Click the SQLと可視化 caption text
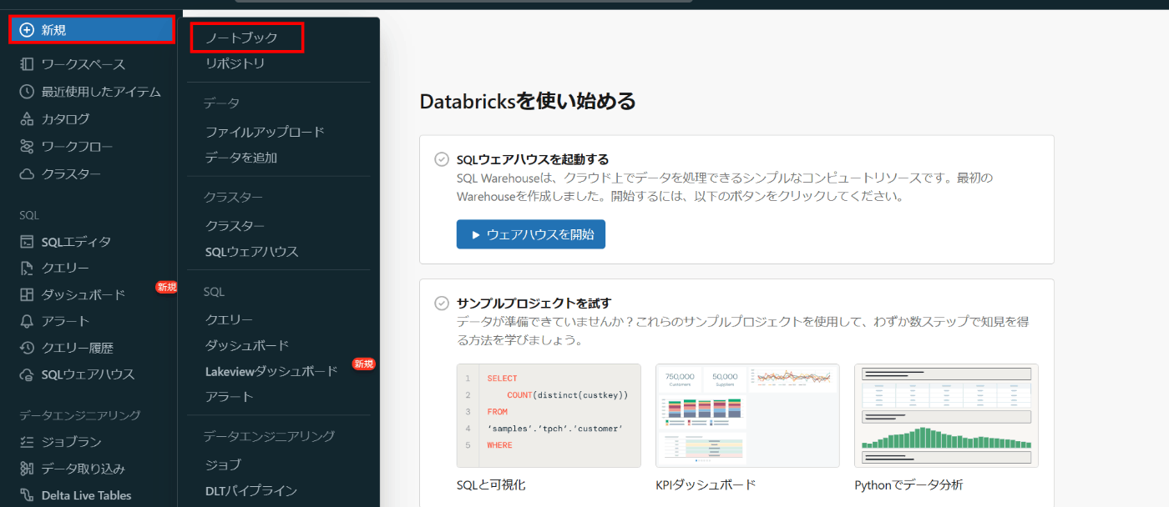Screen dimensions: 1169x507 pos(491,484)
